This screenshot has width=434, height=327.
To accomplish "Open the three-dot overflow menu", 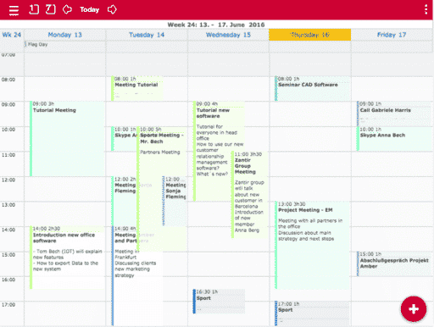I will click(x=426, y=9).
